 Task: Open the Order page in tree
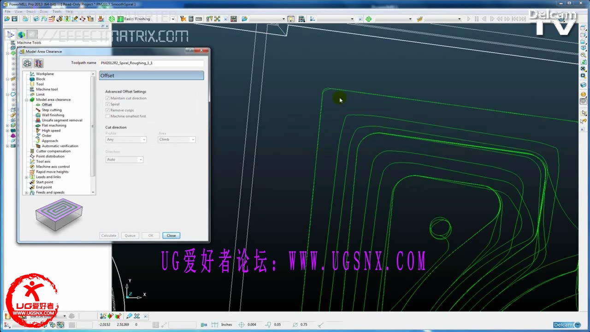[x=47, y=136]
